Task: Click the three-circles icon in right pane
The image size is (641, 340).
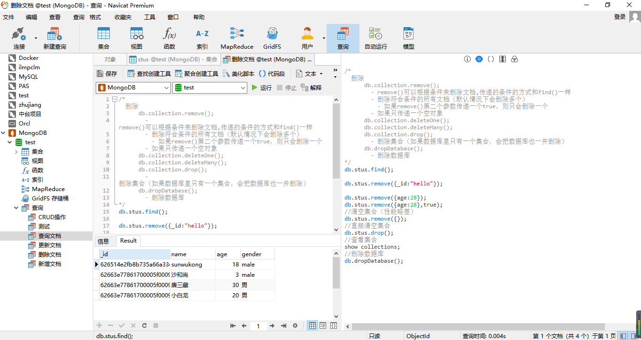Action: [x=514, y=59]
